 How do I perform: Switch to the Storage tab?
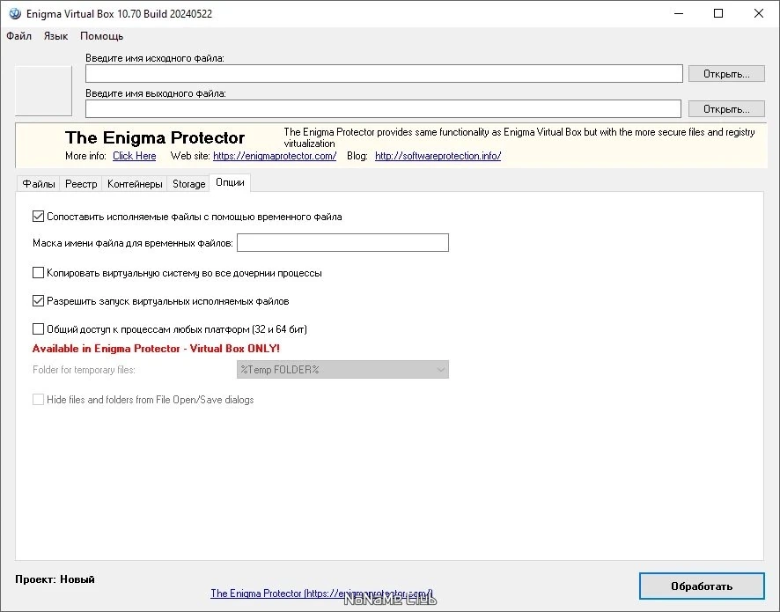tap(188, 183)
